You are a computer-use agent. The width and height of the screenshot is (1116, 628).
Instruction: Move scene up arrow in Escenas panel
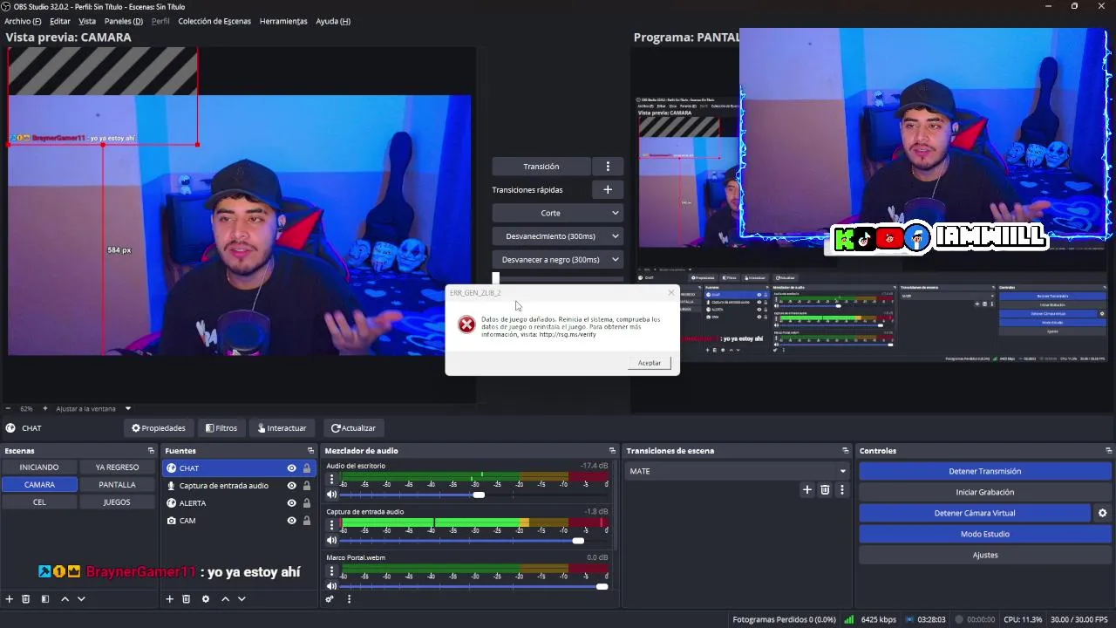tap(65, 599)
